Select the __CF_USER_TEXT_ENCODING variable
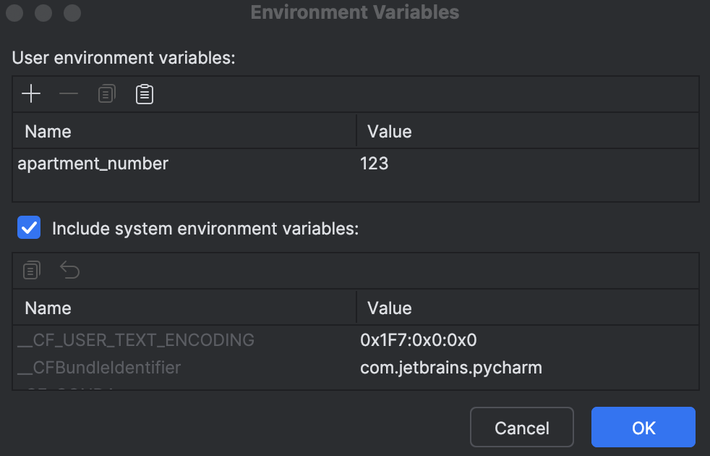Image resolution: width=710 pixels, height=456 pixels. pos(134,340)
